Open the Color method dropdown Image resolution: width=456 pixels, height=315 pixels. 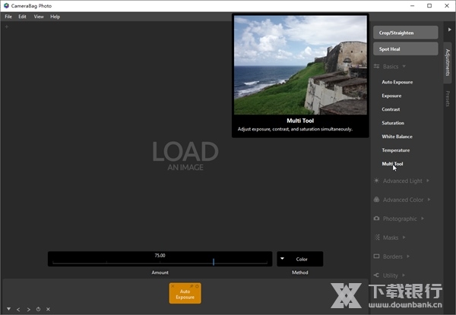point(299,259)
